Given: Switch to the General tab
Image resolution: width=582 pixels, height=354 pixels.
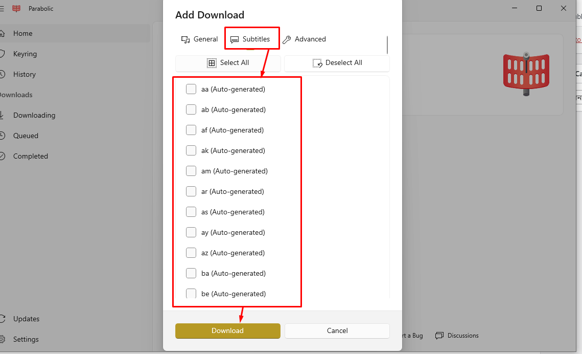Looking at the screenshot, I should click(200, 39).
